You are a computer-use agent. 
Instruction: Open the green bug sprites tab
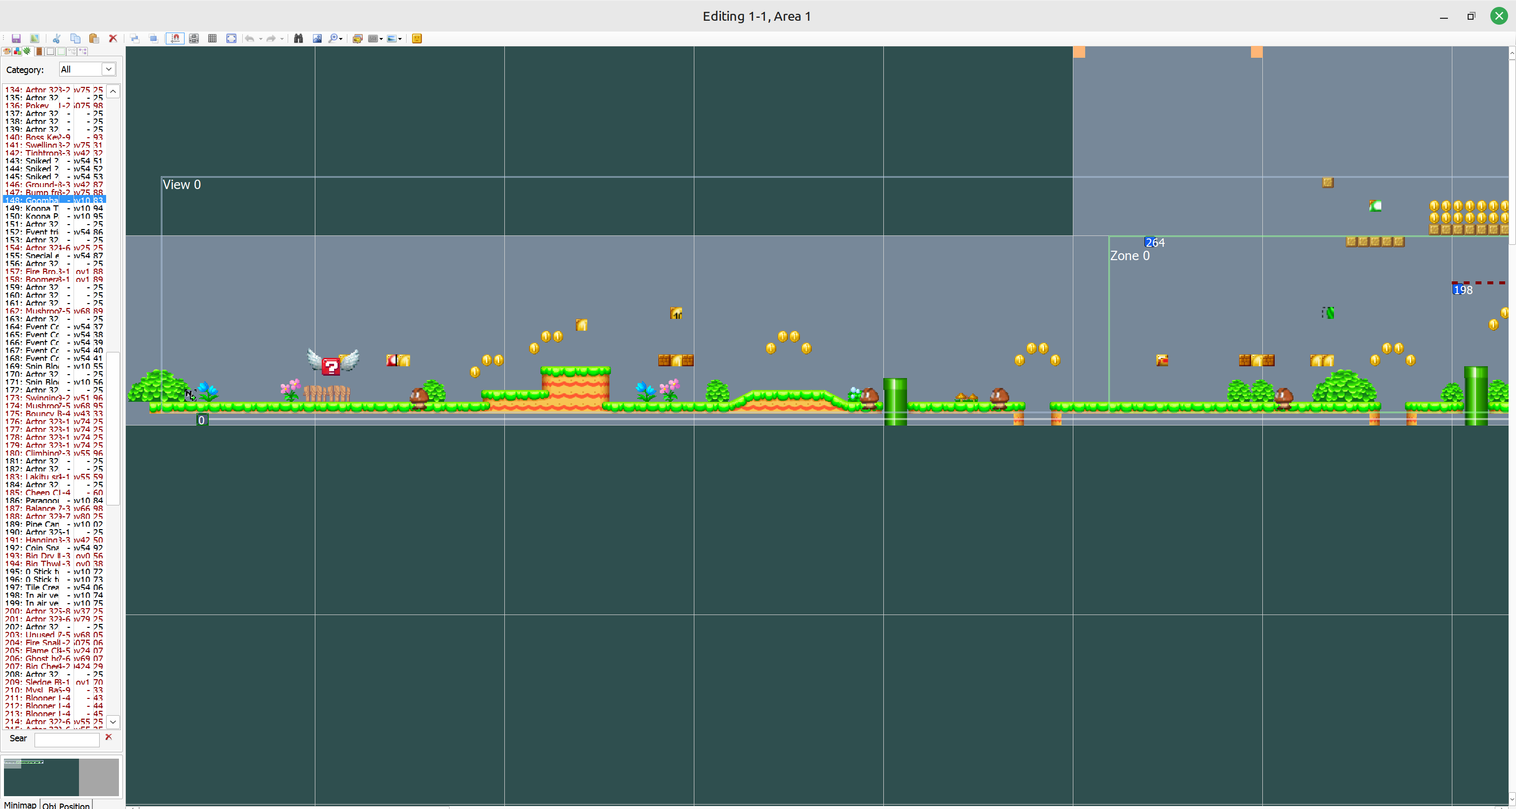coord(27,51)
